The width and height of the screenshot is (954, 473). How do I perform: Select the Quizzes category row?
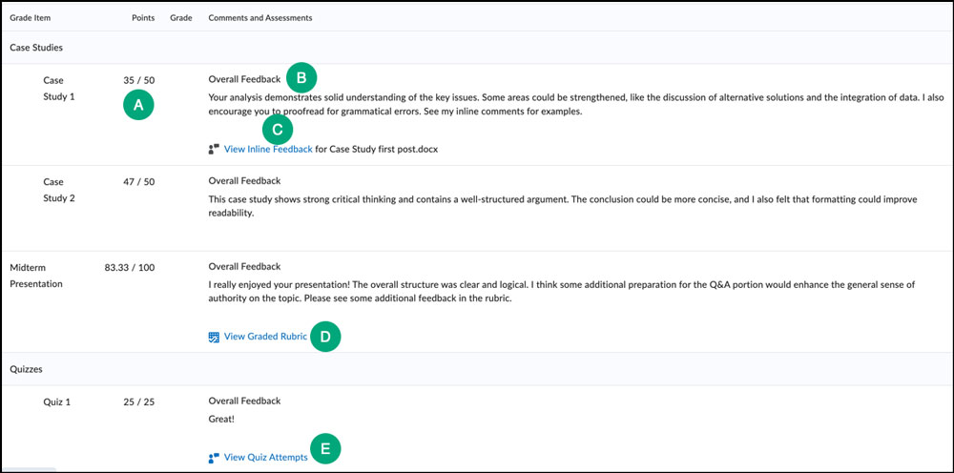pyautogui.click(x=28, y=367)
